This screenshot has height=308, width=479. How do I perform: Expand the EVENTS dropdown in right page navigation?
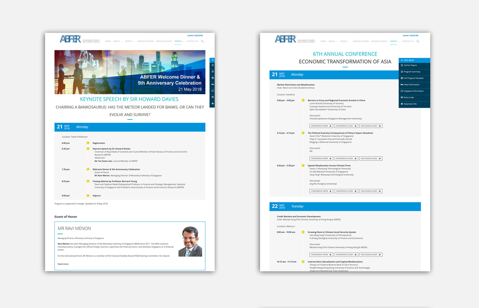395,41
